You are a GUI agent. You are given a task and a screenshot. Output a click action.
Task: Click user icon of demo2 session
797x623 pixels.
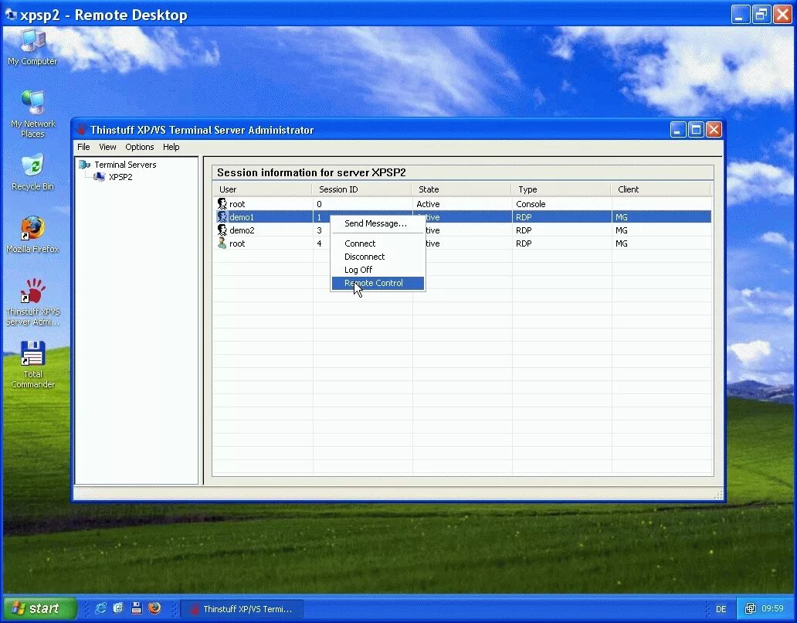tap(222, 230)
